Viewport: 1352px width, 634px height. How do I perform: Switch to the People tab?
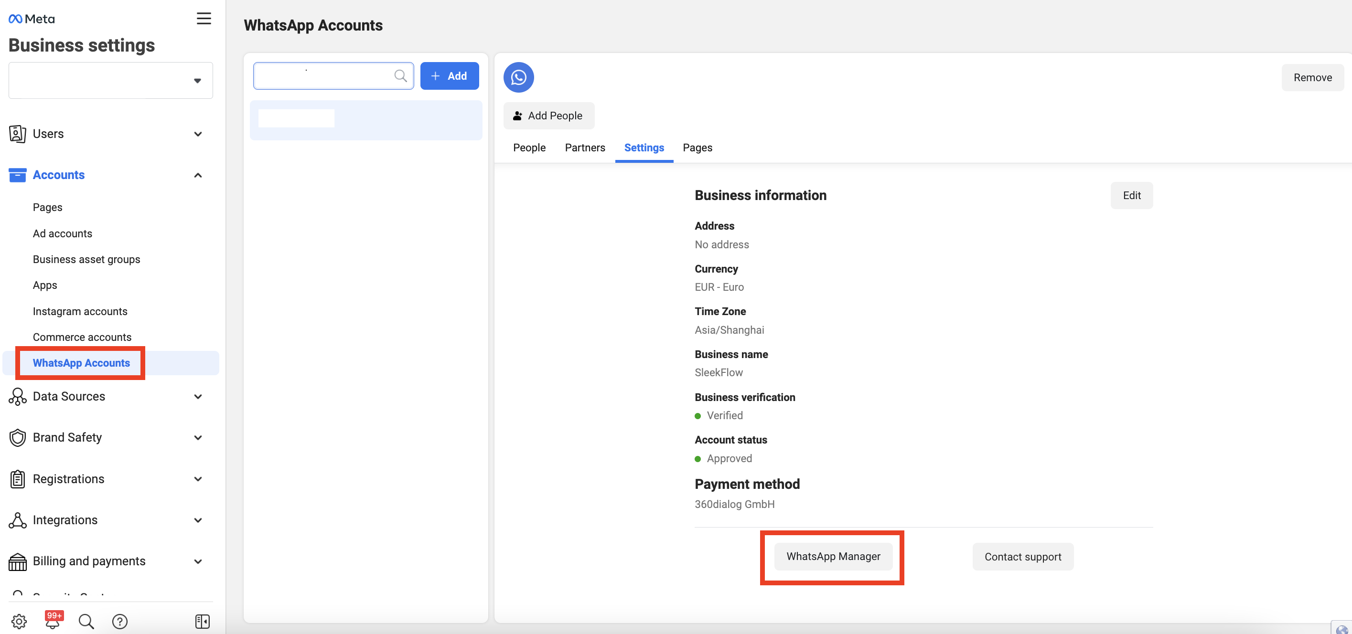pos(529,148)
